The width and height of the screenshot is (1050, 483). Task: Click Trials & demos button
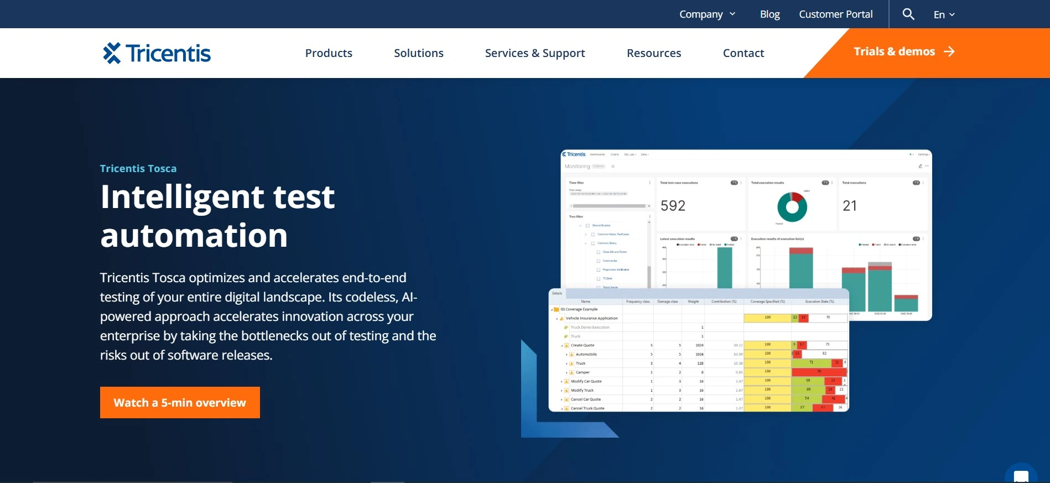click(904, 51)
